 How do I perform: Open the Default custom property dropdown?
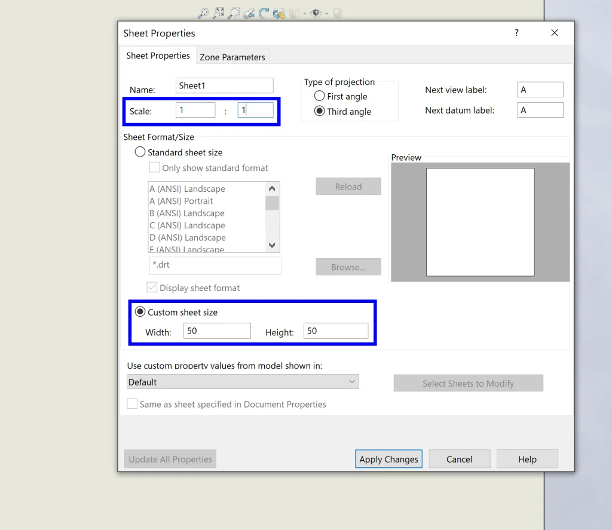pyautogui.click(x=243, y=382)
